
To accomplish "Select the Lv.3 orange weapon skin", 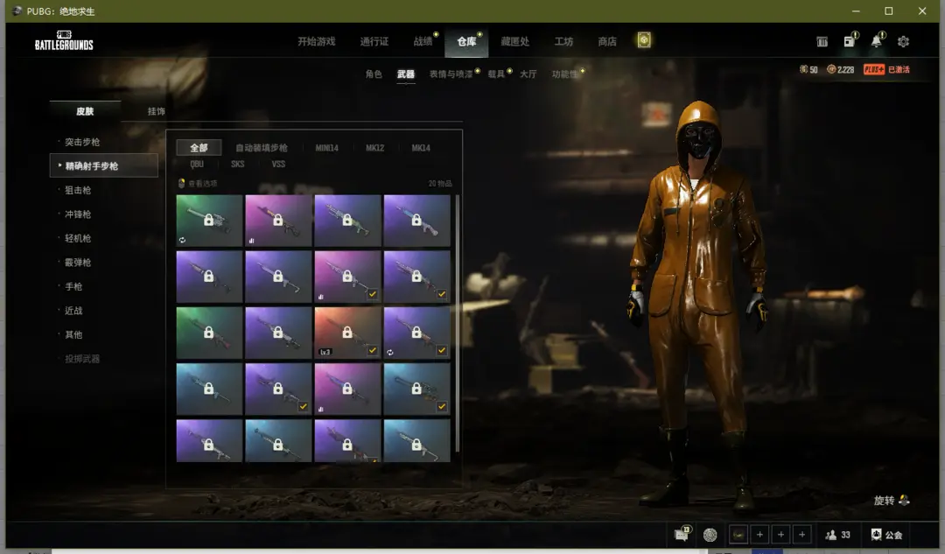I will pos(347,333).
